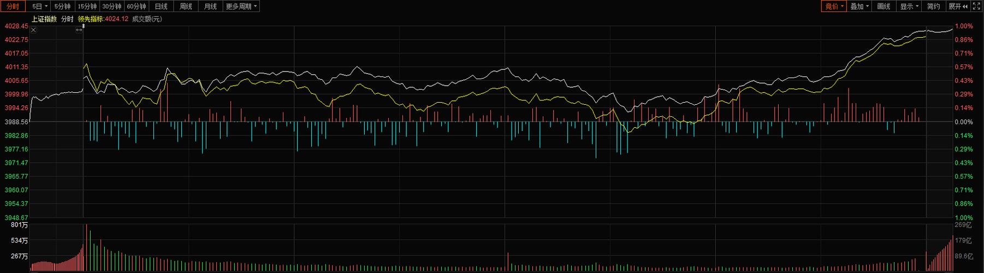The height and width of the screenshot is (273, 984).
Task: Click the 领先指标:4024.12 indicator label
Action: 103,19
